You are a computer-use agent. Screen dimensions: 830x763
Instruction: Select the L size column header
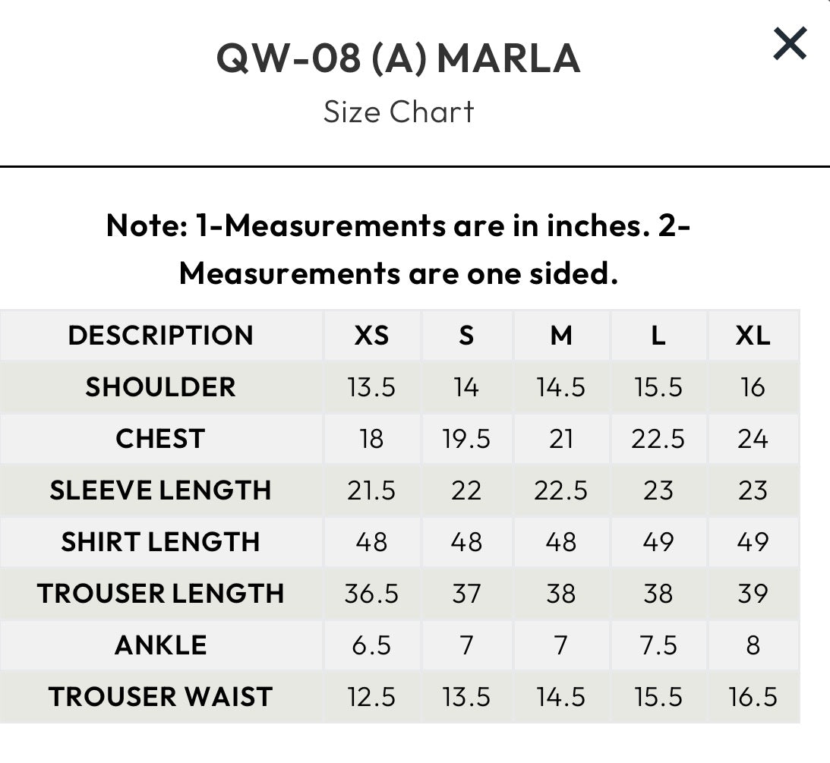tap(658, 336)
